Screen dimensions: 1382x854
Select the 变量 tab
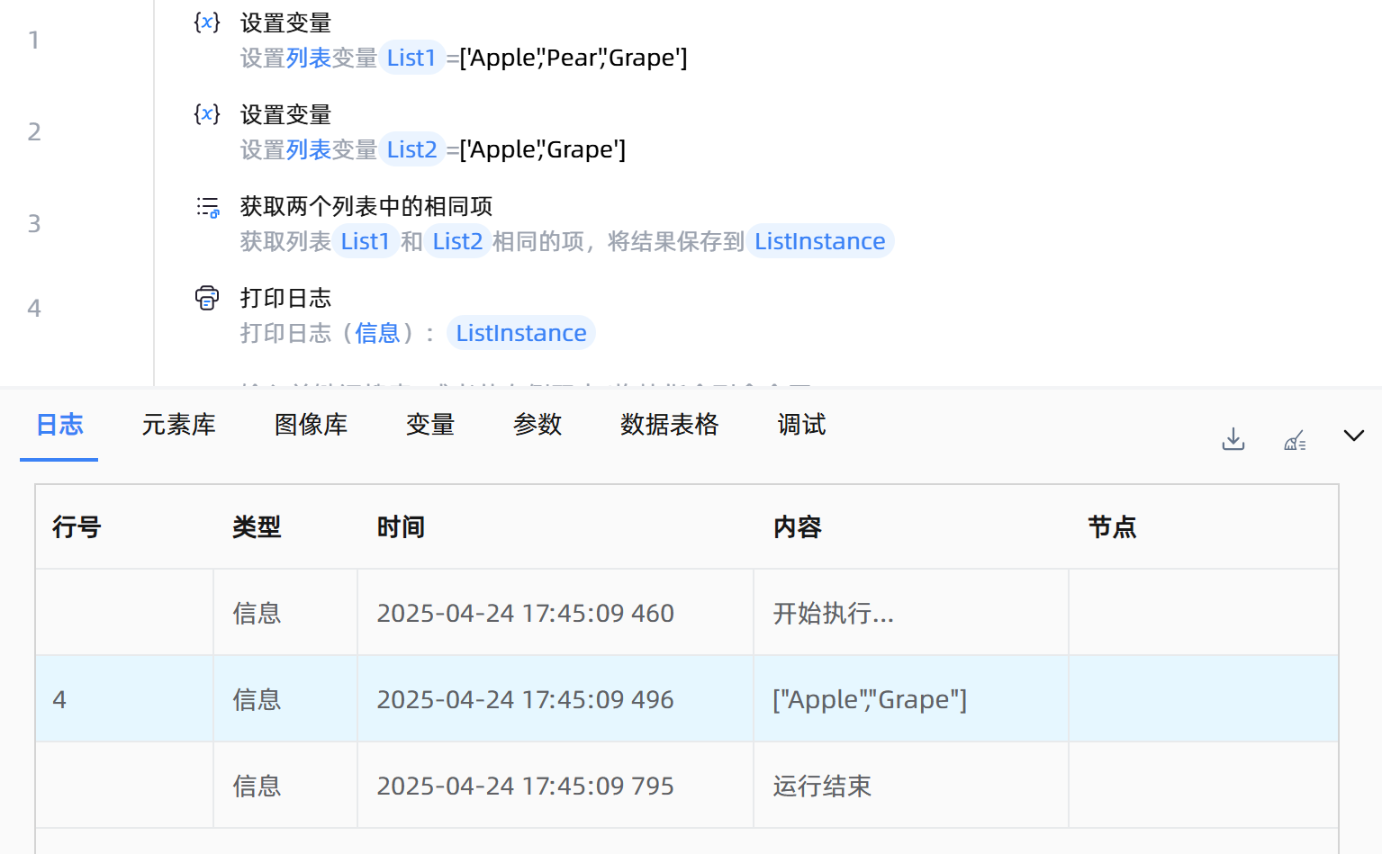click(429, 425)
